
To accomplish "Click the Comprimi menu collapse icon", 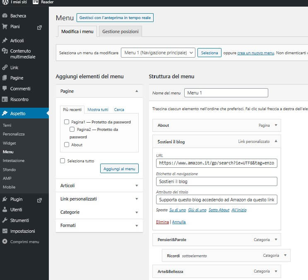I will (x=5, y=242).
